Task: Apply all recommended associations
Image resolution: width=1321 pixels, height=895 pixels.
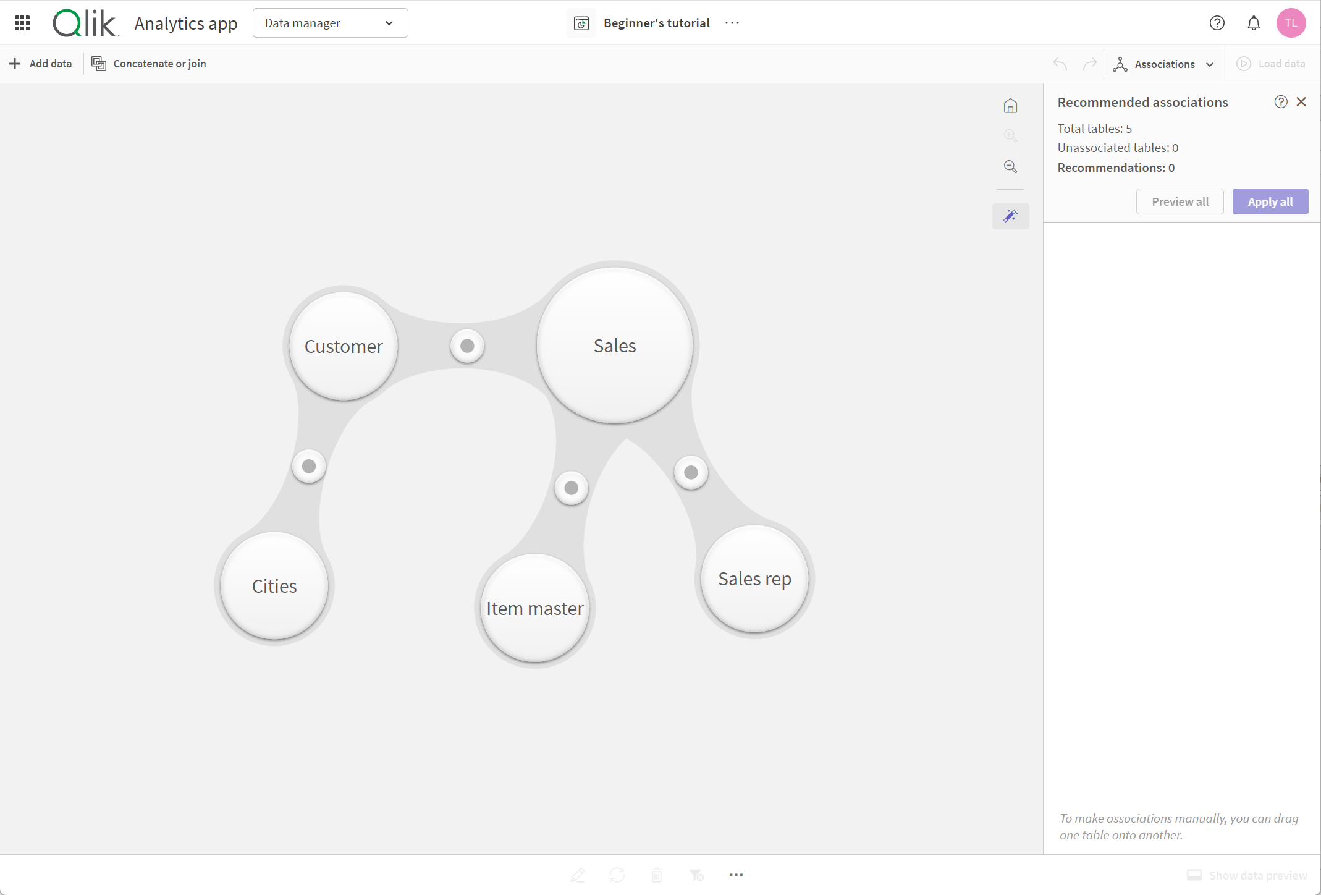Action: pos(1270,201)
